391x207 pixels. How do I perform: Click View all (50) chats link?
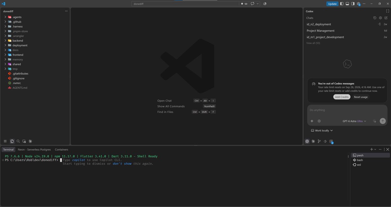pos(313,43)
